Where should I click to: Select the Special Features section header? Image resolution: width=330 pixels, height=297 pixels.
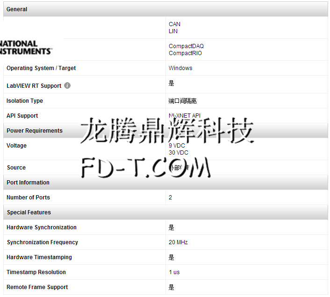(165, 212)
